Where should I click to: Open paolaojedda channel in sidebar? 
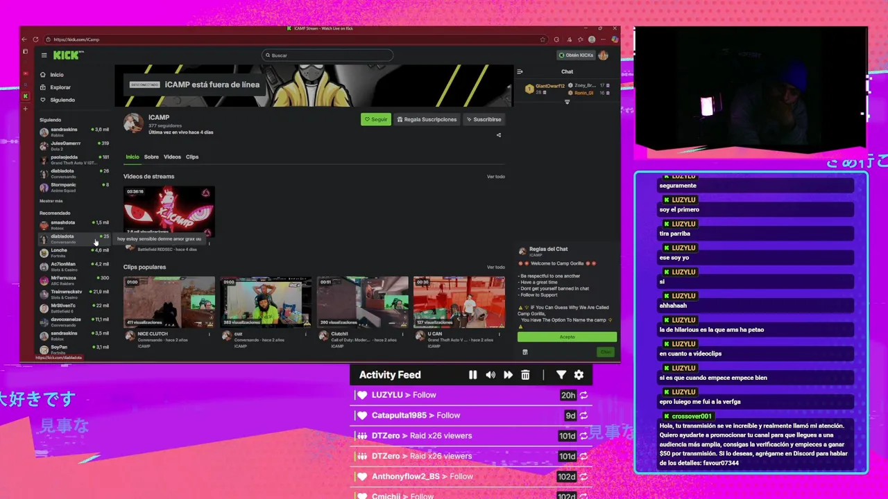point(74,159)
